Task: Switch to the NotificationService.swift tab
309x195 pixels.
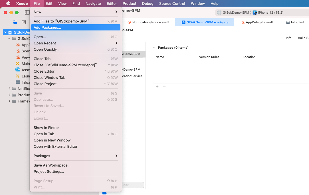Action: pos(148,22)
